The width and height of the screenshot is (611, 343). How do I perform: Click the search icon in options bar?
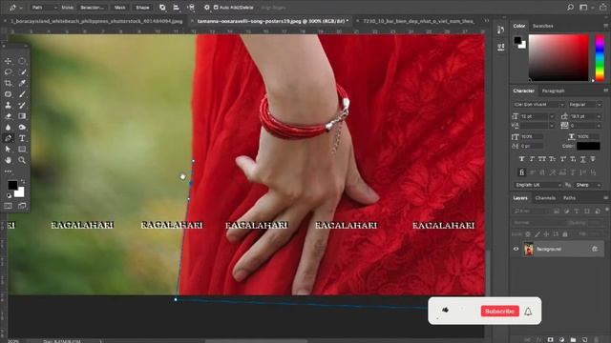click(x=570, y=8)
